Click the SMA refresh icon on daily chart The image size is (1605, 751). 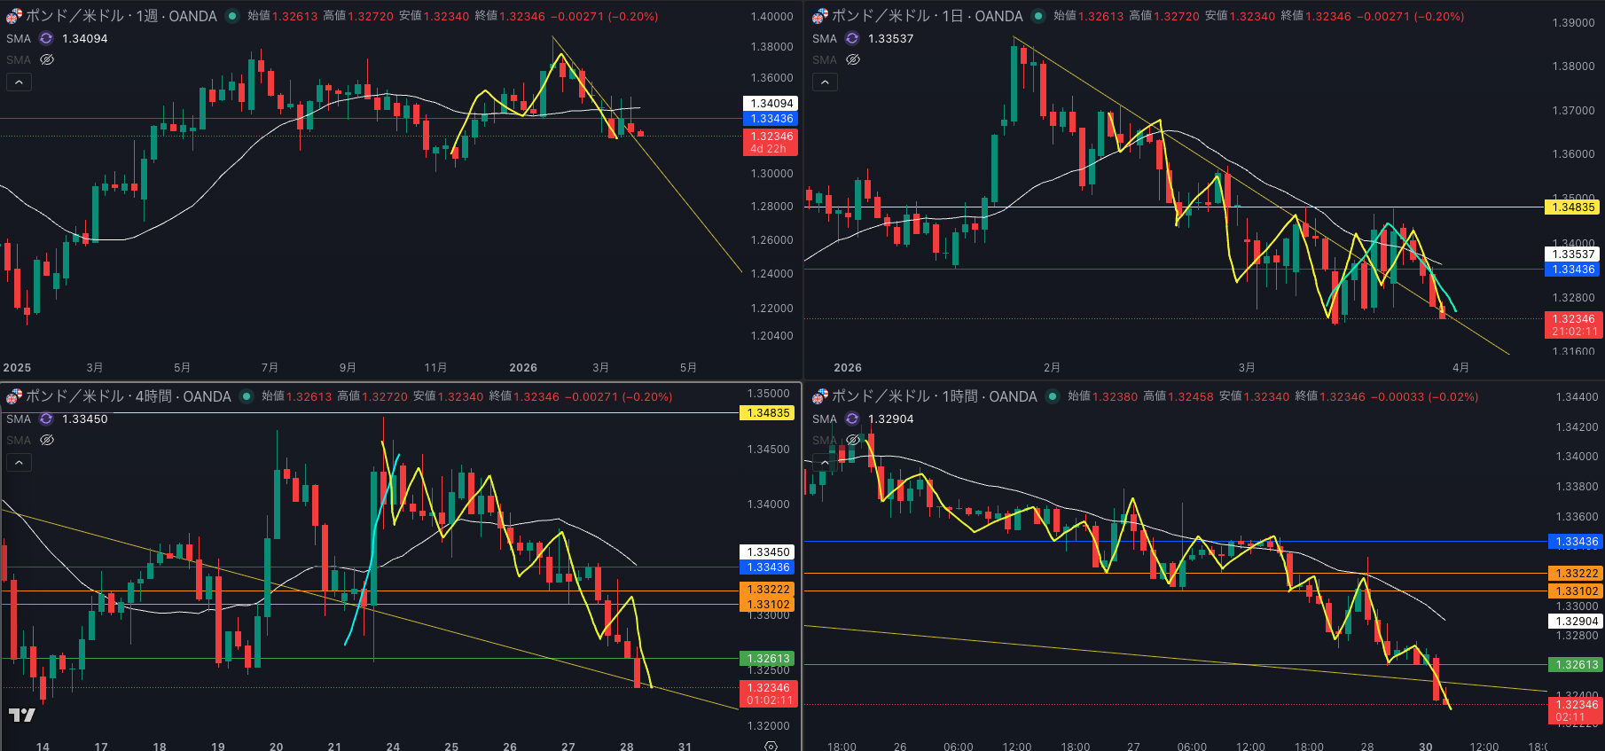click(852, 38)
